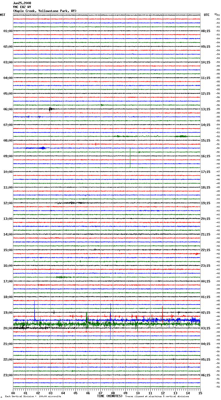Click the 14:00 MST time label
Screen dimensions: 221x400
[8, 234]
